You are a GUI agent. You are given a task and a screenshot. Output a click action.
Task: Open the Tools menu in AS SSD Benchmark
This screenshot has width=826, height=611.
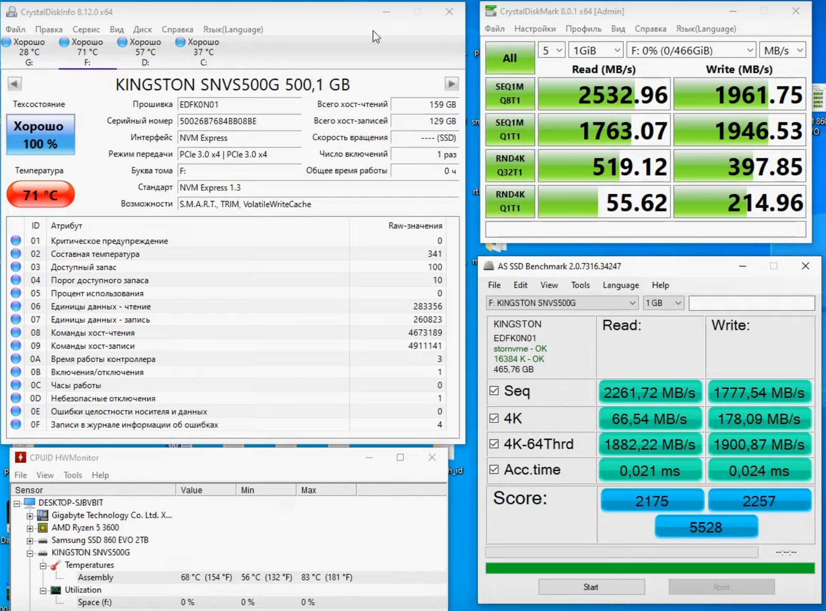(x=580, y=285)
